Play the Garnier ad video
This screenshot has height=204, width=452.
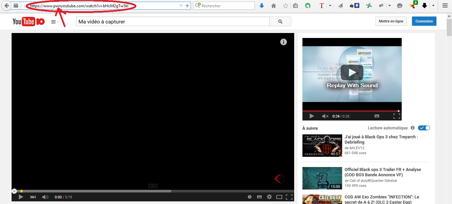311,116
